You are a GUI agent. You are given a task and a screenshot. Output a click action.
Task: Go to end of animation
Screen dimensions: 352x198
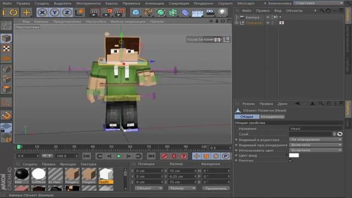[x=151, y=156]
